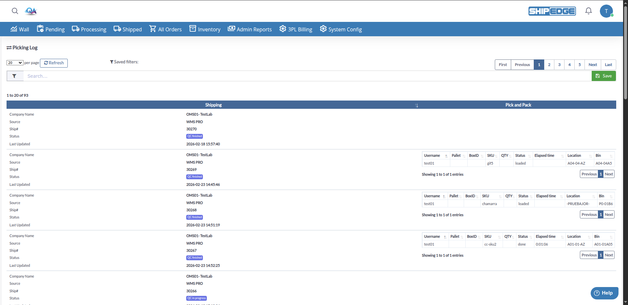Viewport: 628px width, 305px height.
Task: Select page 5 in pagination
Action: tap(580, 65)
